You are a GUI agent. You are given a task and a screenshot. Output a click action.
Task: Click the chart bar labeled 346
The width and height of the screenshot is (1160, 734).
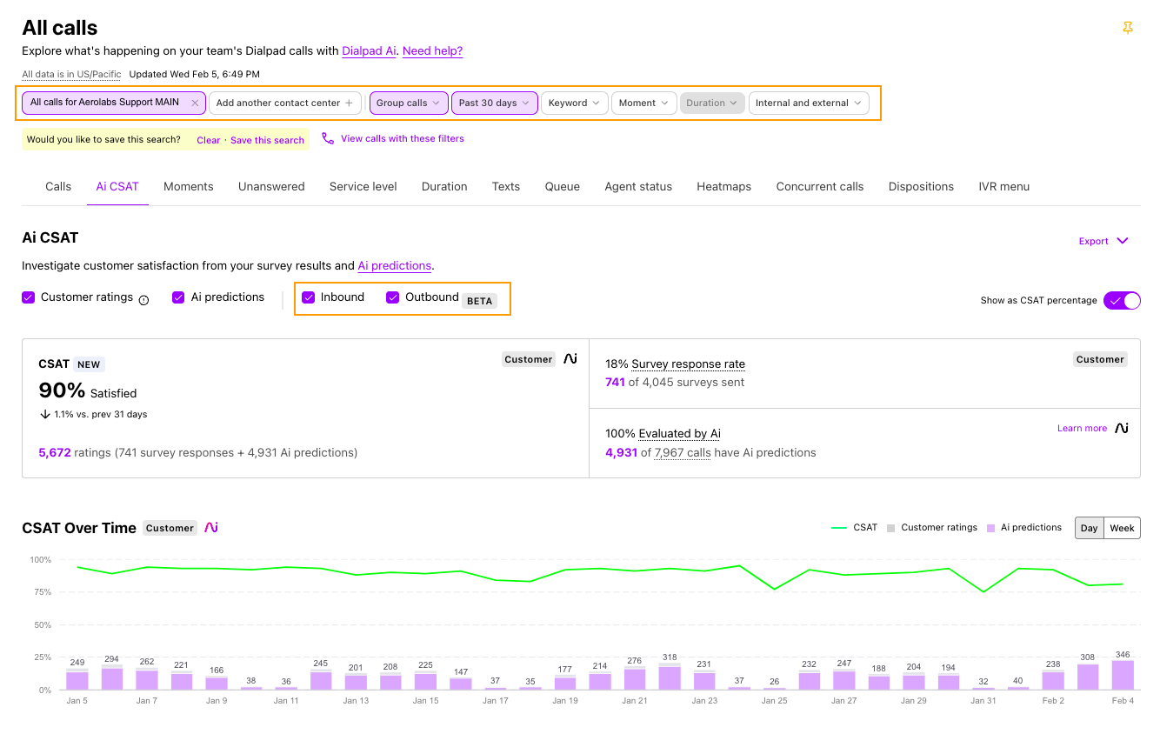[1123, 675]
